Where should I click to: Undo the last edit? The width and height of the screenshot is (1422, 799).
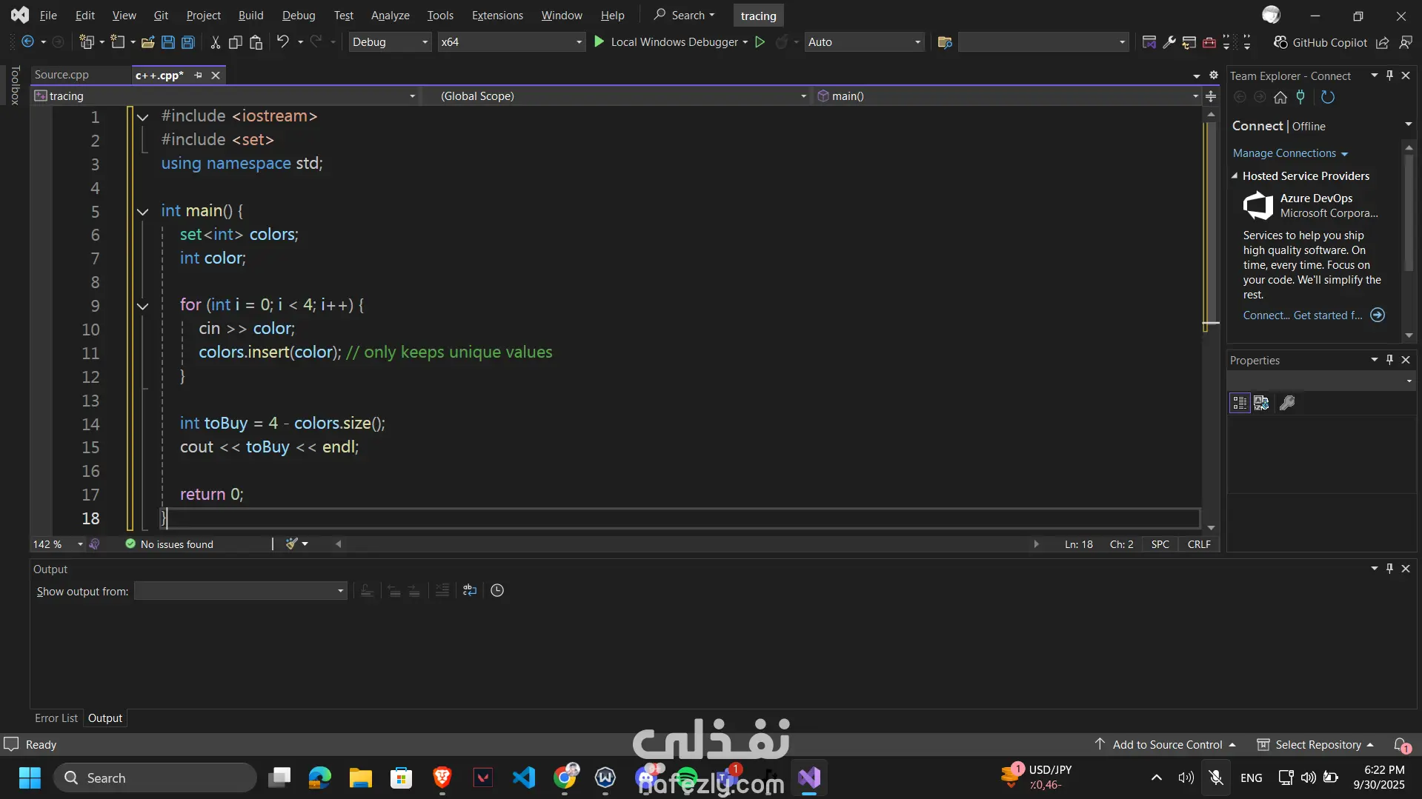point(283,42)
